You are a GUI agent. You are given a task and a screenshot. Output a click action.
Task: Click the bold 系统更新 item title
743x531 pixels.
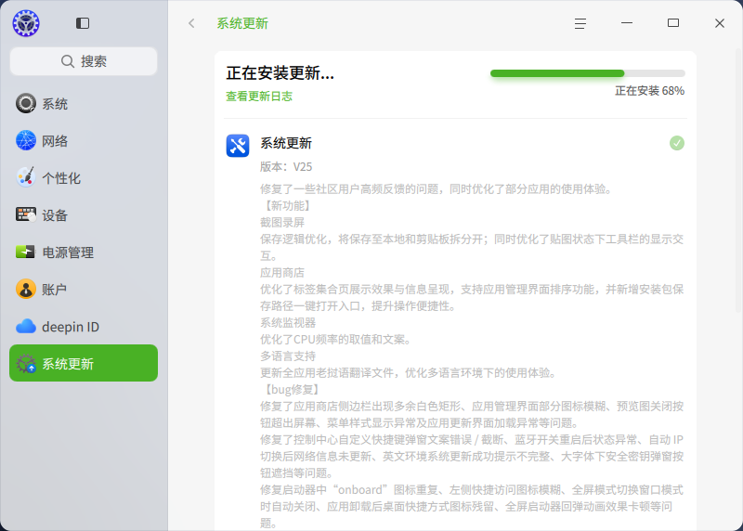coord(286,143)
